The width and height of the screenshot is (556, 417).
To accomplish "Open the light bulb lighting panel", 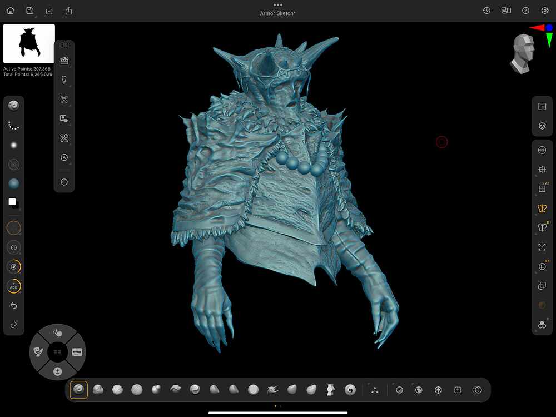I will tap(64, 80).
